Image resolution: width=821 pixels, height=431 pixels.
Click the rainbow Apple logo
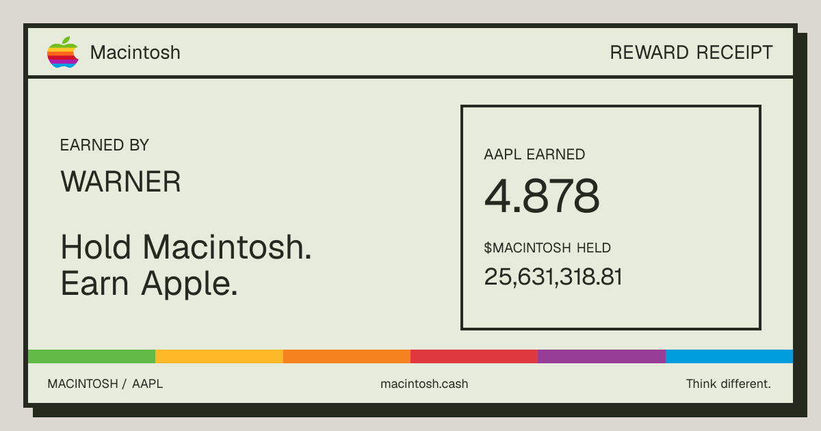pyautogui.click(x=62, y=52)
